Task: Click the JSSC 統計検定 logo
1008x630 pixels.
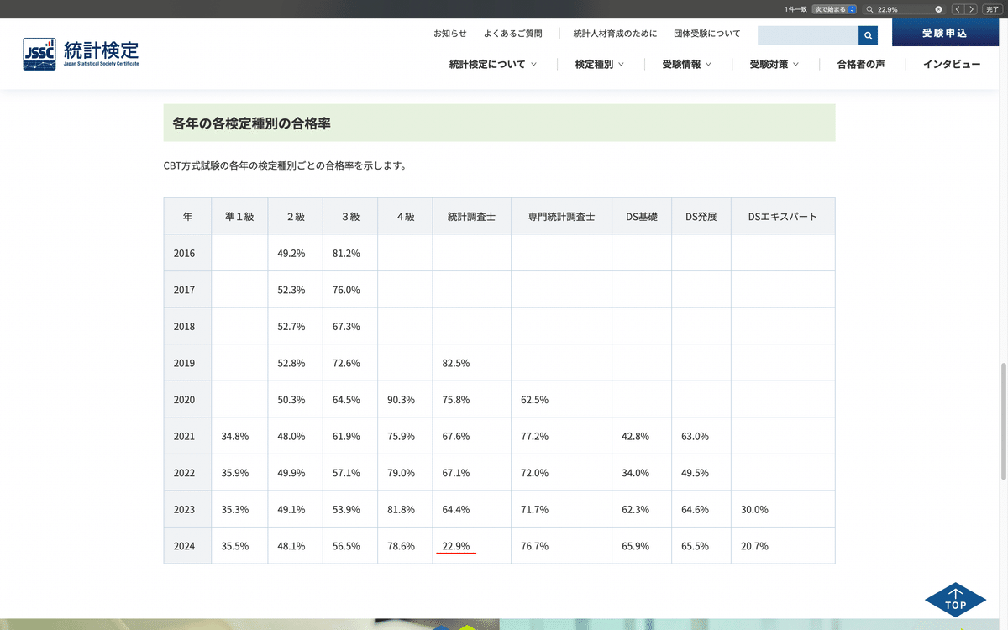Action: tap(81, 53)
